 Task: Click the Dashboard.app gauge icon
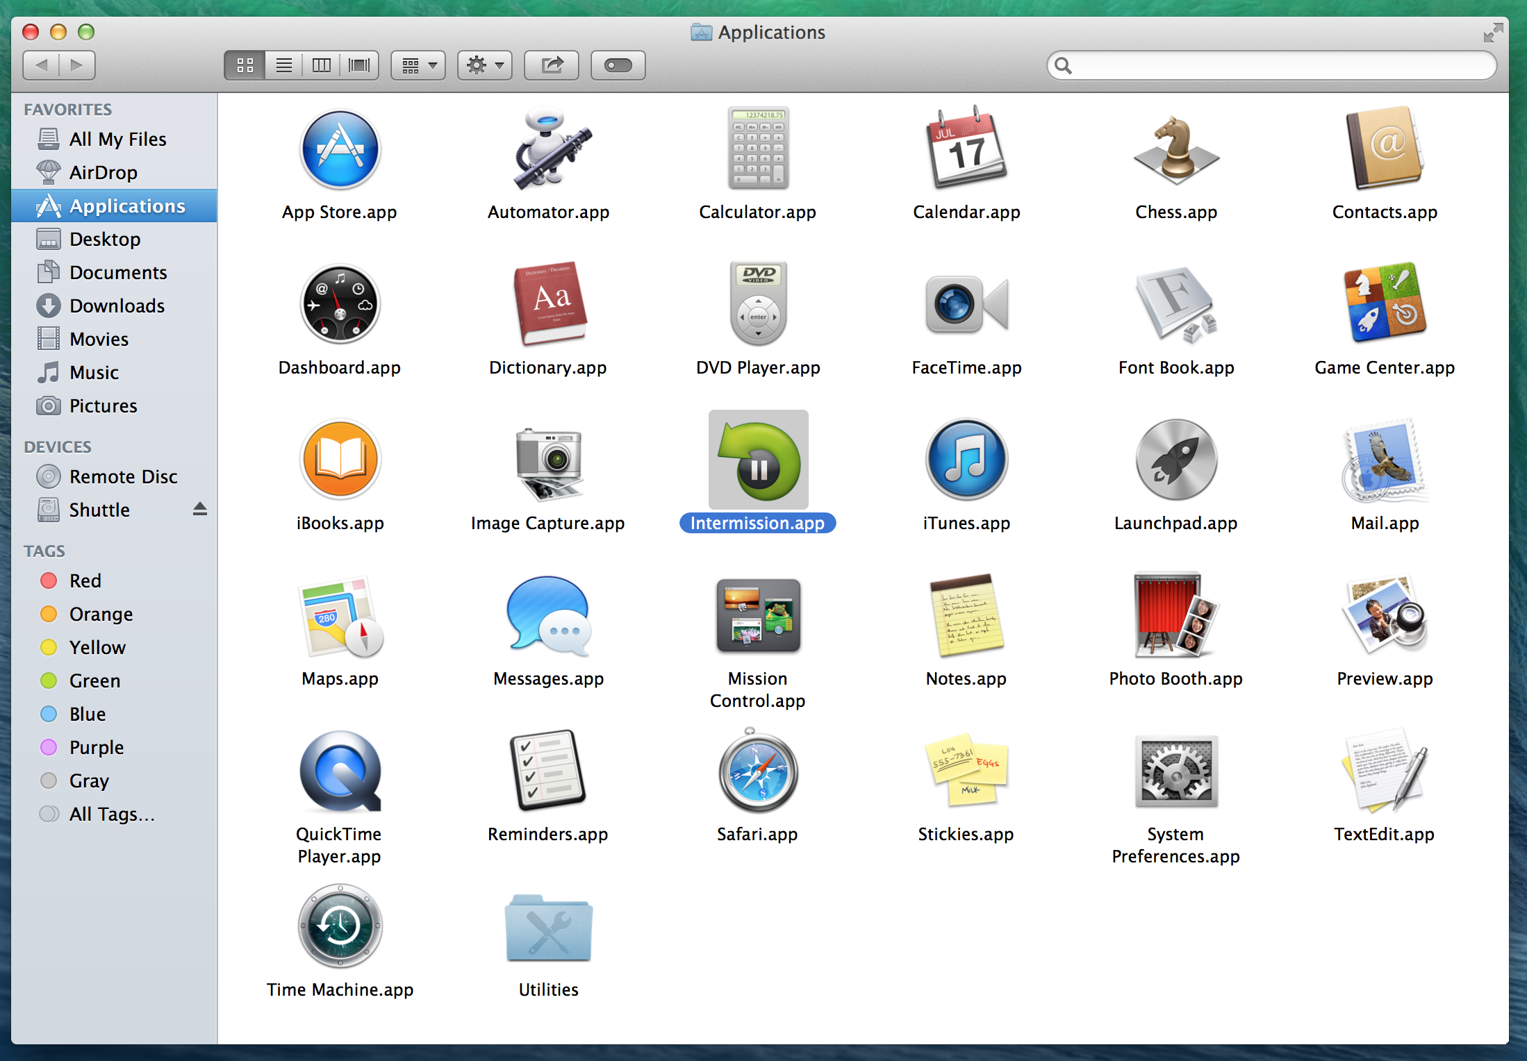click(340, 304)
